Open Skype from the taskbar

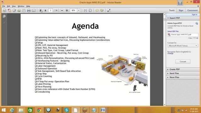click(67, 110)
